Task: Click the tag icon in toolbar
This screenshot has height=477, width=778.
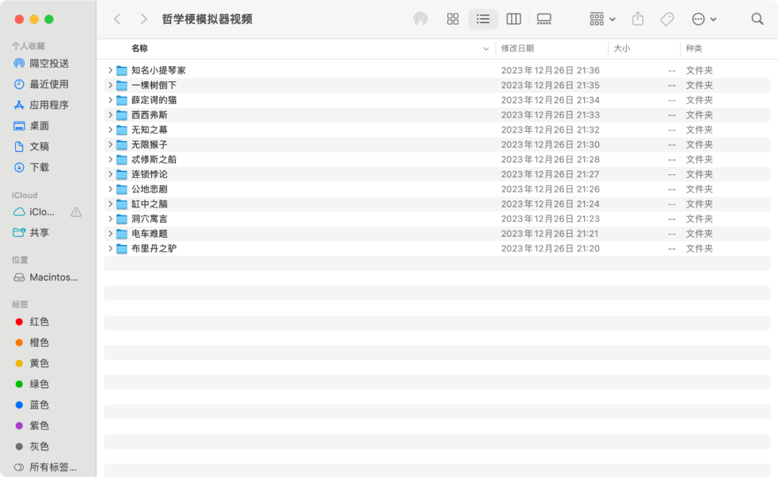Action: tap(667, 19)
